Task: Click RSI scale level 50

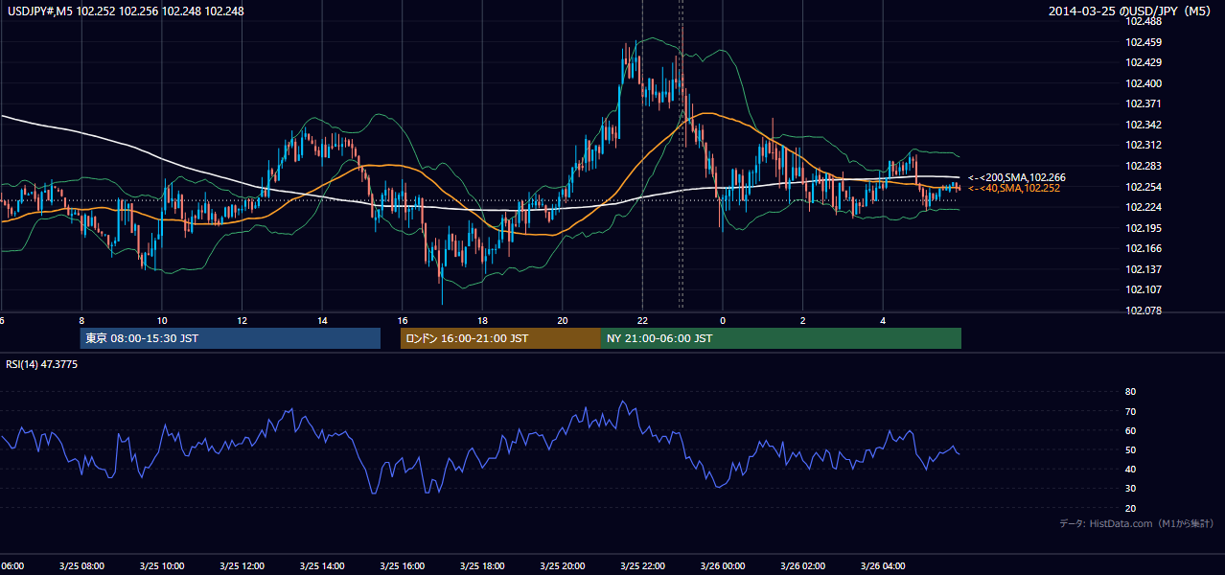Action: point(1130,449)
